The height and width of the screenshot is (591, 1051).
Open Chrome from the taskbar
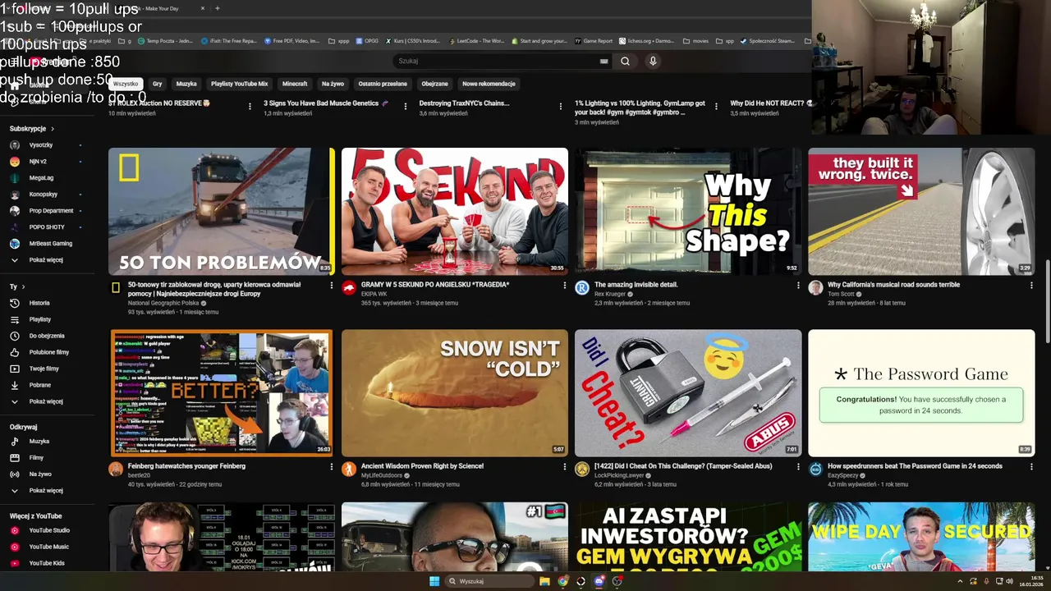[562, 581]
